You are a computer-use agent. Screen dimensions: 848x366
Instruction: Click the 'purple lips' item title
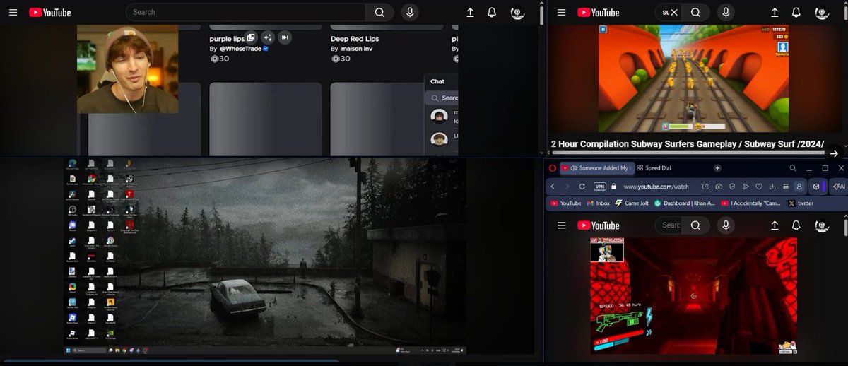point(227,39)
